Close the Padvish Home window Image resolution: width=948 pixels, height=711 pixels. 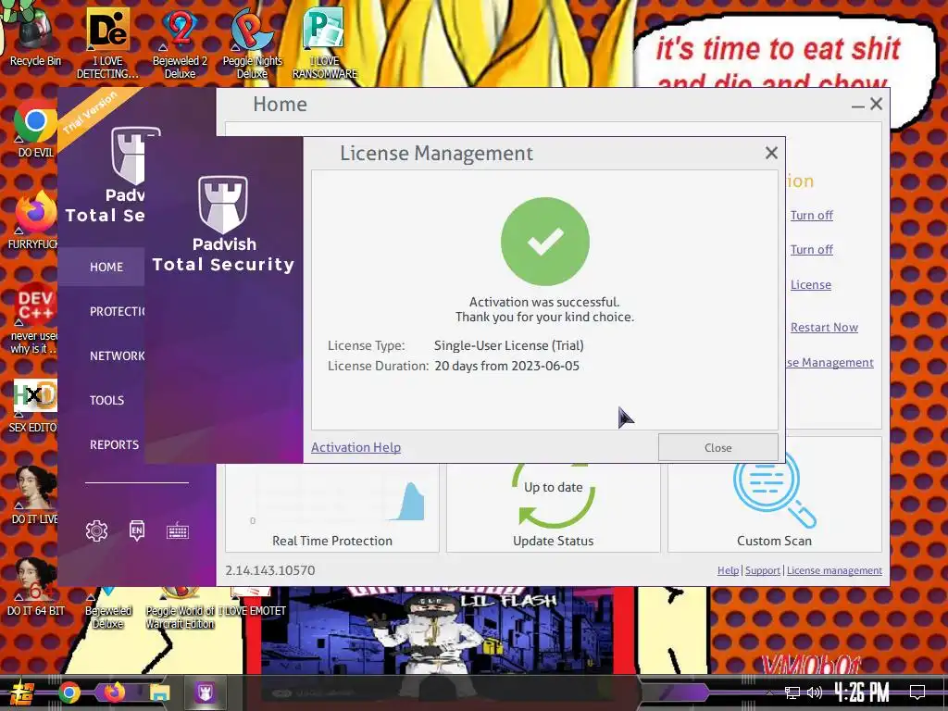[x=876, y=104]
